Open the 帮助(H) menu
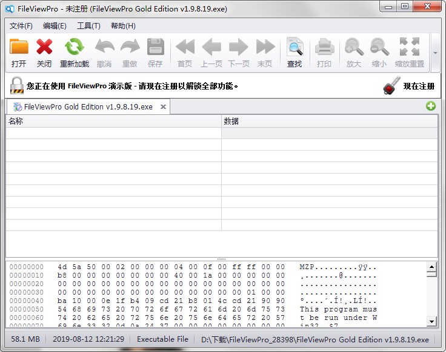The image size is (446, 352). point(123,26)
